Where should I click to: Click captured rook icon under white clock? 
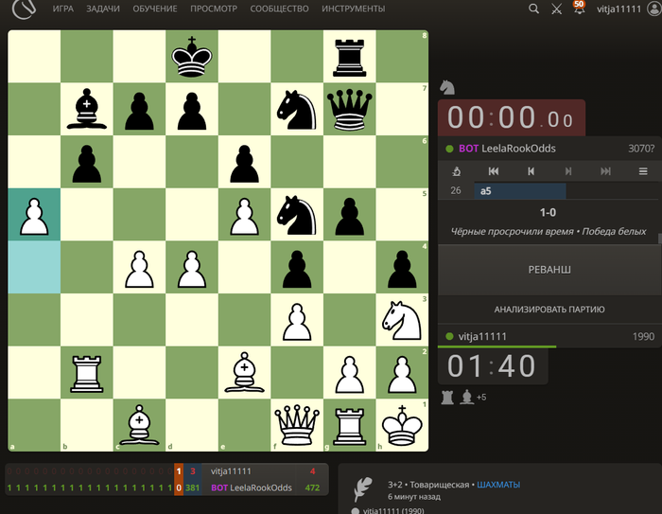click(447, 398)
